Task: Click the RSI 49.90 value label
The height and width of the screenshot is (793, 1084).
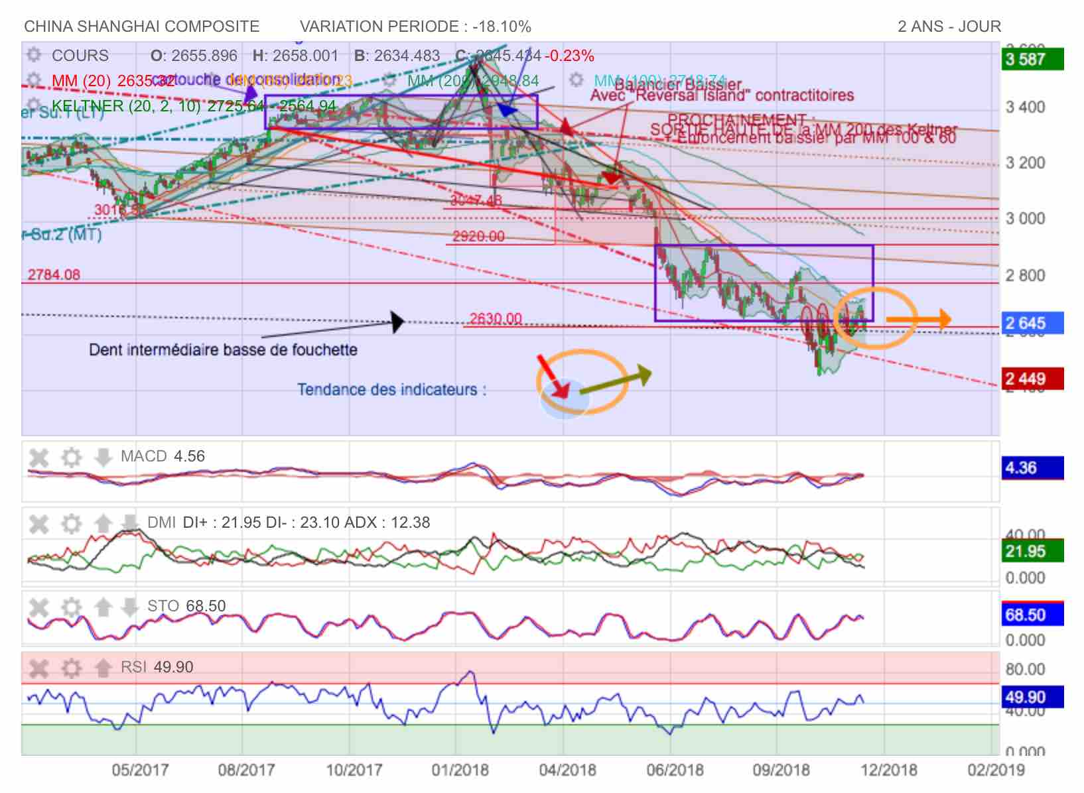Action: [1032, 697]
